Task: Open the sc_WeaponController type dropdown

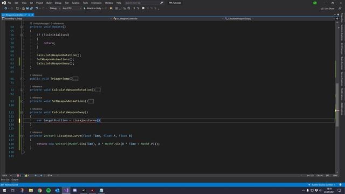Action: (x=168, y=19)
